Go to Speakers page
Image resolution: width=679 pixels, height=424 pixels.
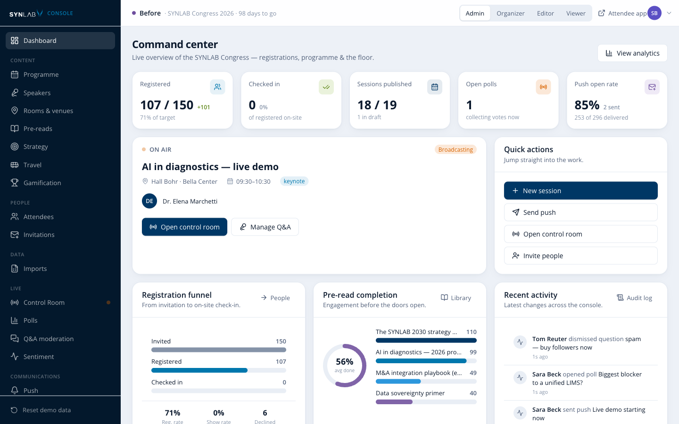pos(60,93)
